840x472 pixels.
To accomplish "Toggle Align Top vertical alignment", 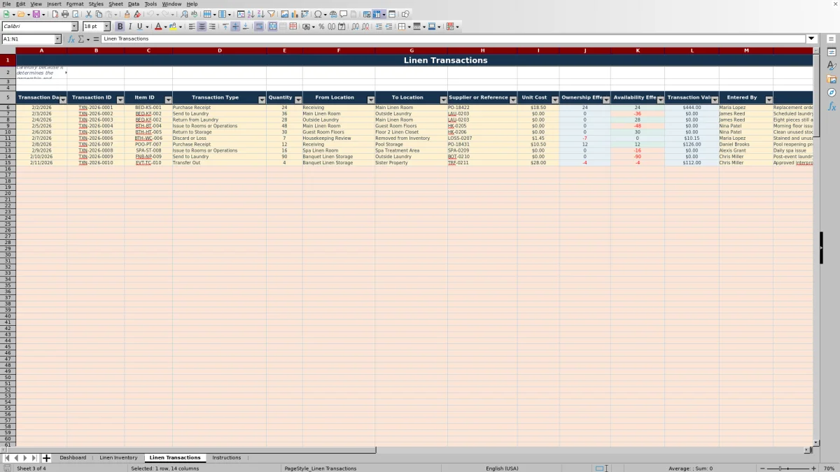I will [225, 27].
